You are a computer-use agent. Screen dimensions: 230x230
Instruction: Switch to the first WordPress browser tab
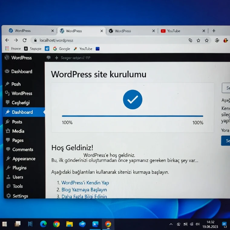click(29, 31)
